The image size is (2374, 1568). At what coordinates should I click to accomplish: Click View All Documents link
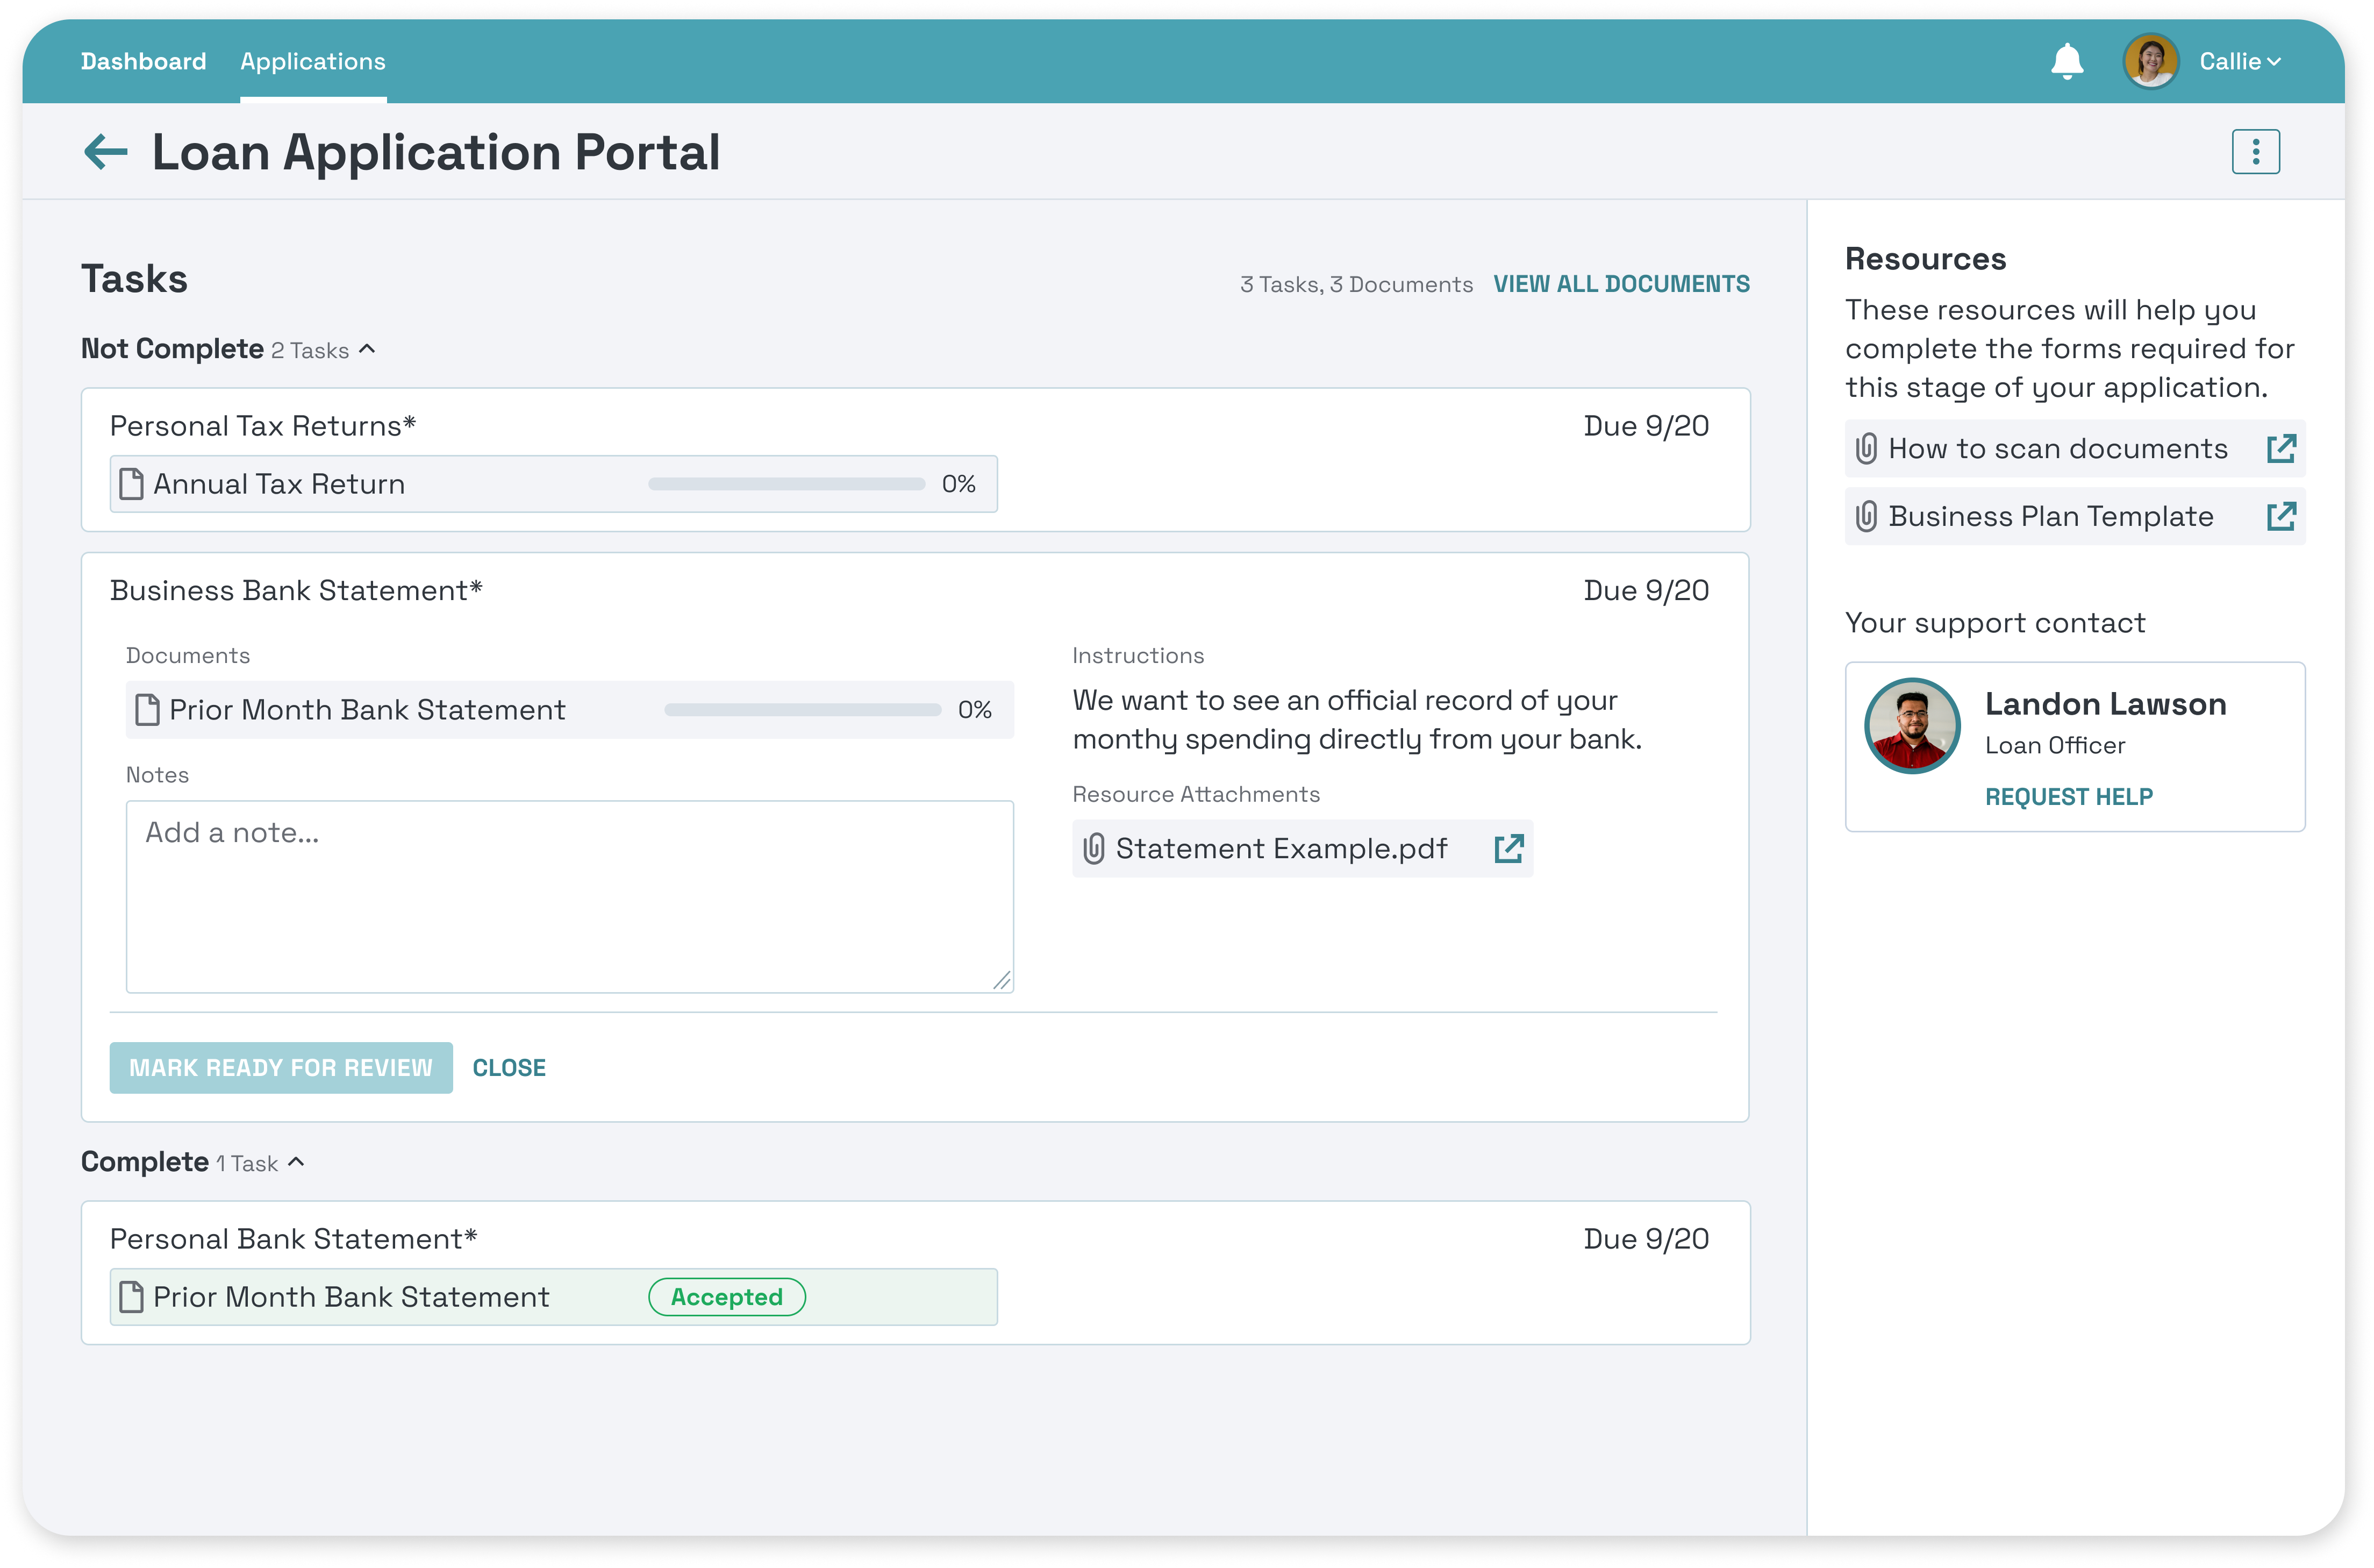(x=1621, y=284)
